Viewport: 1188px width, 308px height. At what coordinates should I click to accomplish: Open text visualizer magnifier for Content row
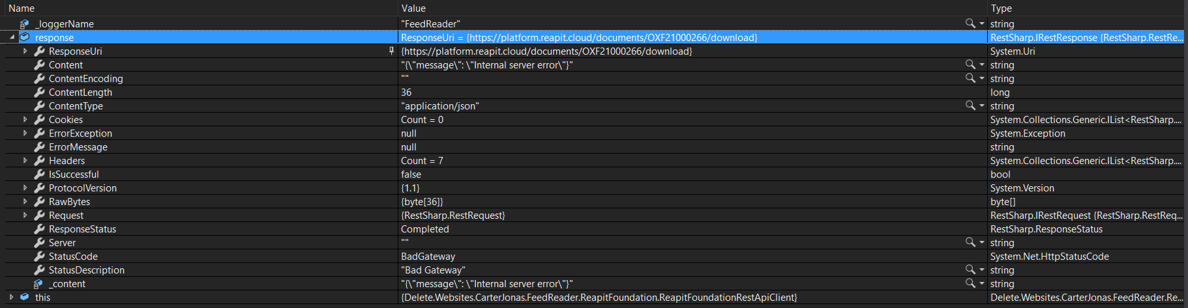[x=970, y=64]
